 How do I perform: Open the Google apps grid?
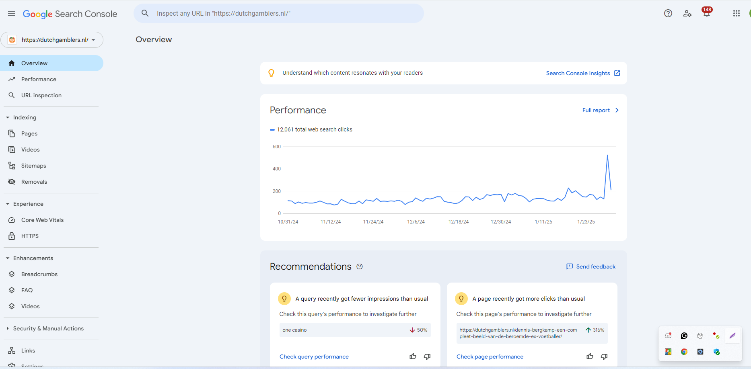tap(737, 13)
